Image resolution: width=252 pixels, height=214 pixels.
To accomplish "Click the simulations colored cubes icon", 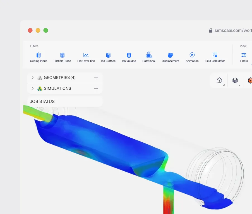I will pos(40,89).
